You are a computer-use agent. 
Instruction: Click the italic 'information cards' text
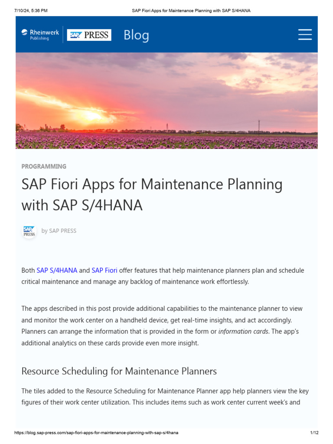coord(243,332)
